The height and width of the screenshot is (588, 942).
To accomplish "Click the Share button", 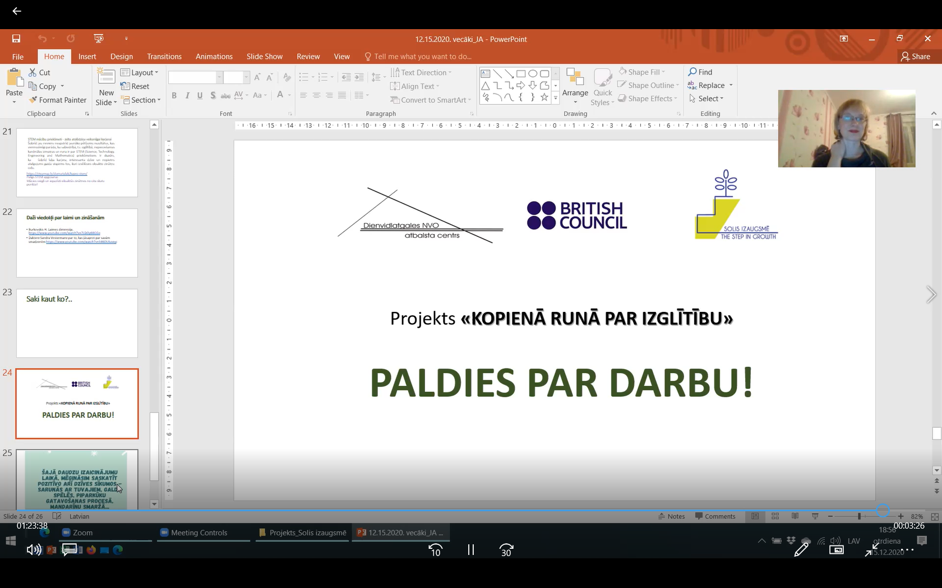I will [x=916, y=57].
